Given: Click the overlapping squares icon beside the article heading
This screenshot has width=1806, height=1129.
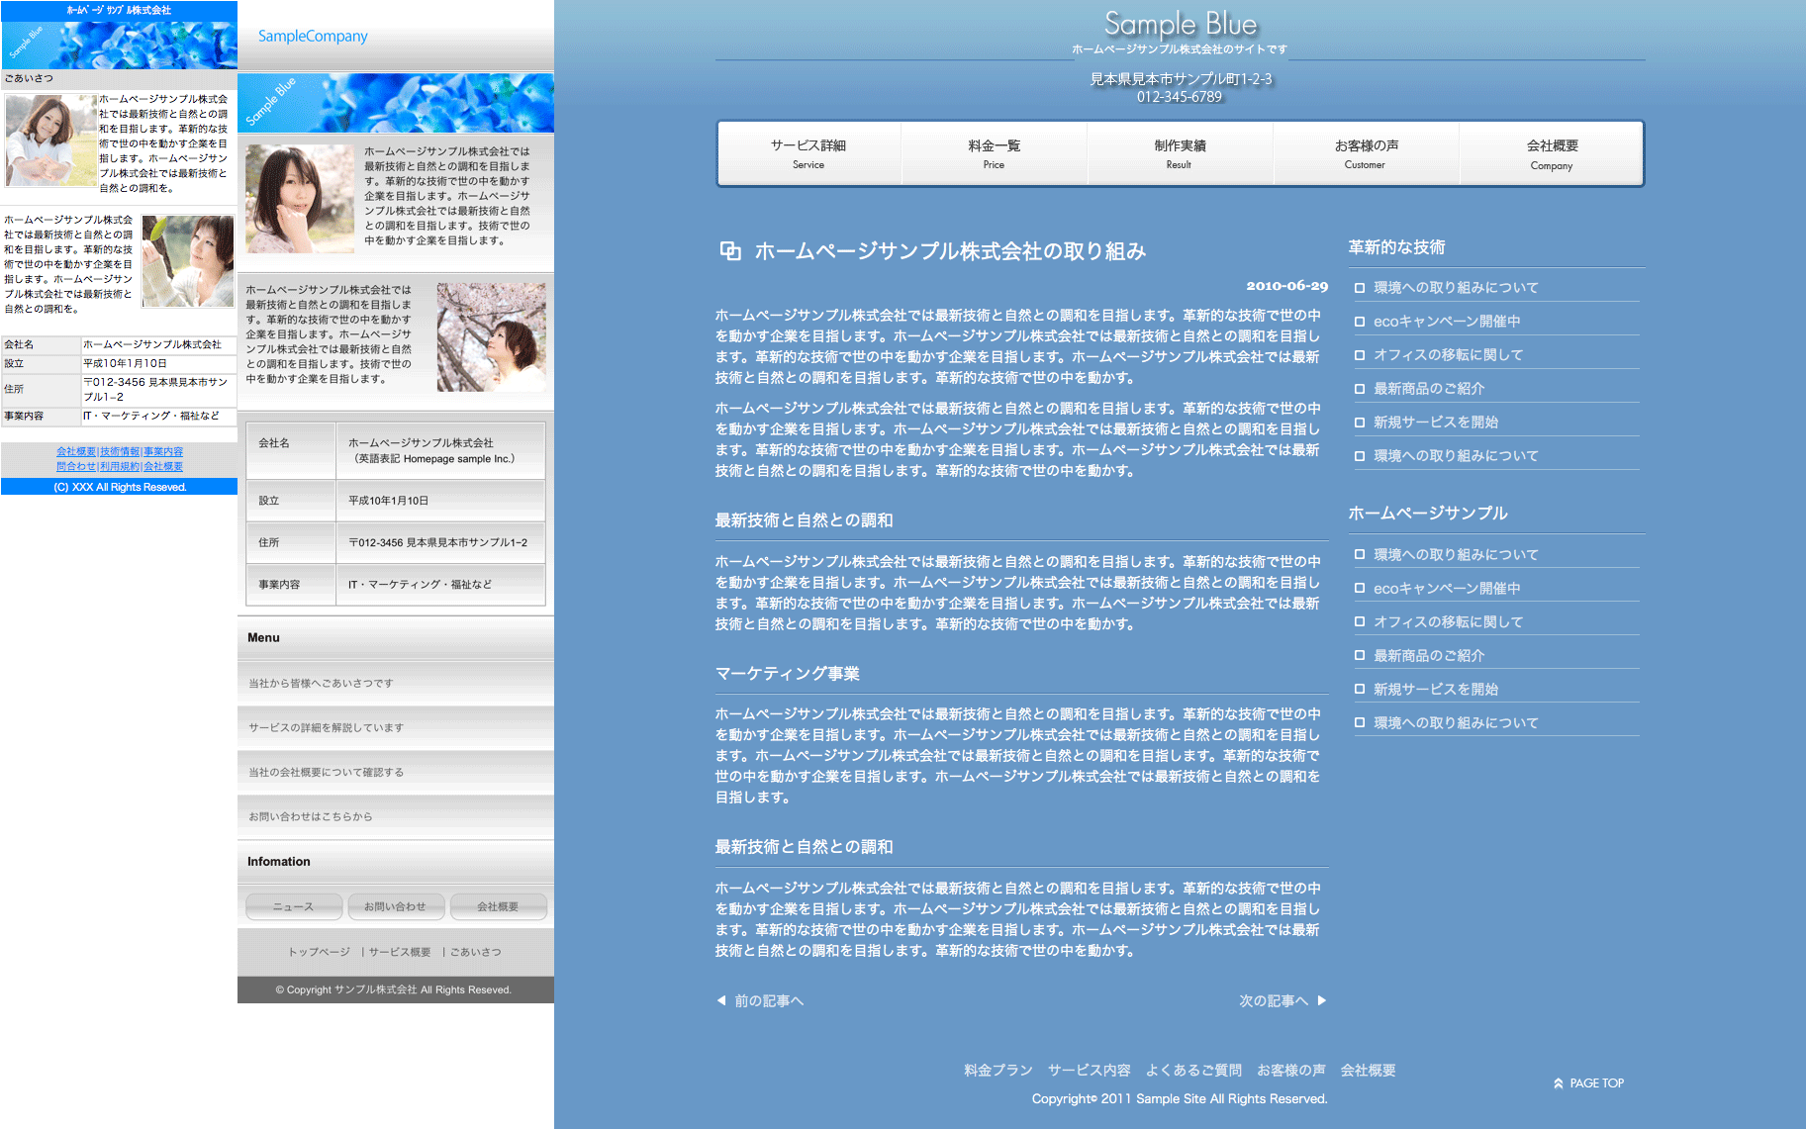Looking at the screenshot, I should [x=730, y=251].
